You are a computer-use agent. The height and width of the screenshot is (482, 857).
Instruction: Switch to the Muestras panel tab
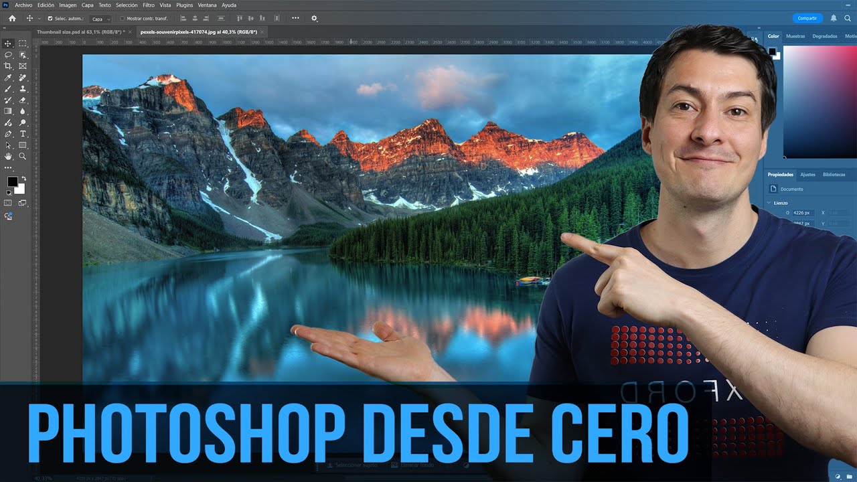click(x=795, y=36)
